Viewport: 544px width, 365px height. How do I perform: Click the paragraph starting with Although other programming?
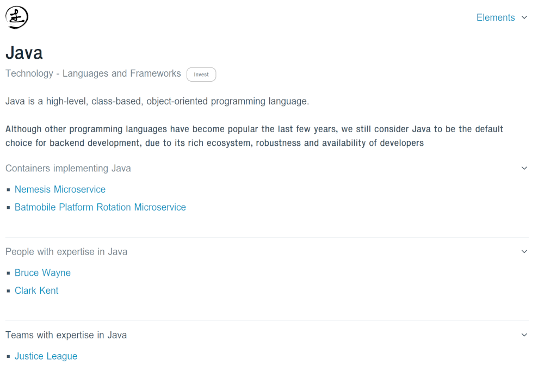[254, 136]
